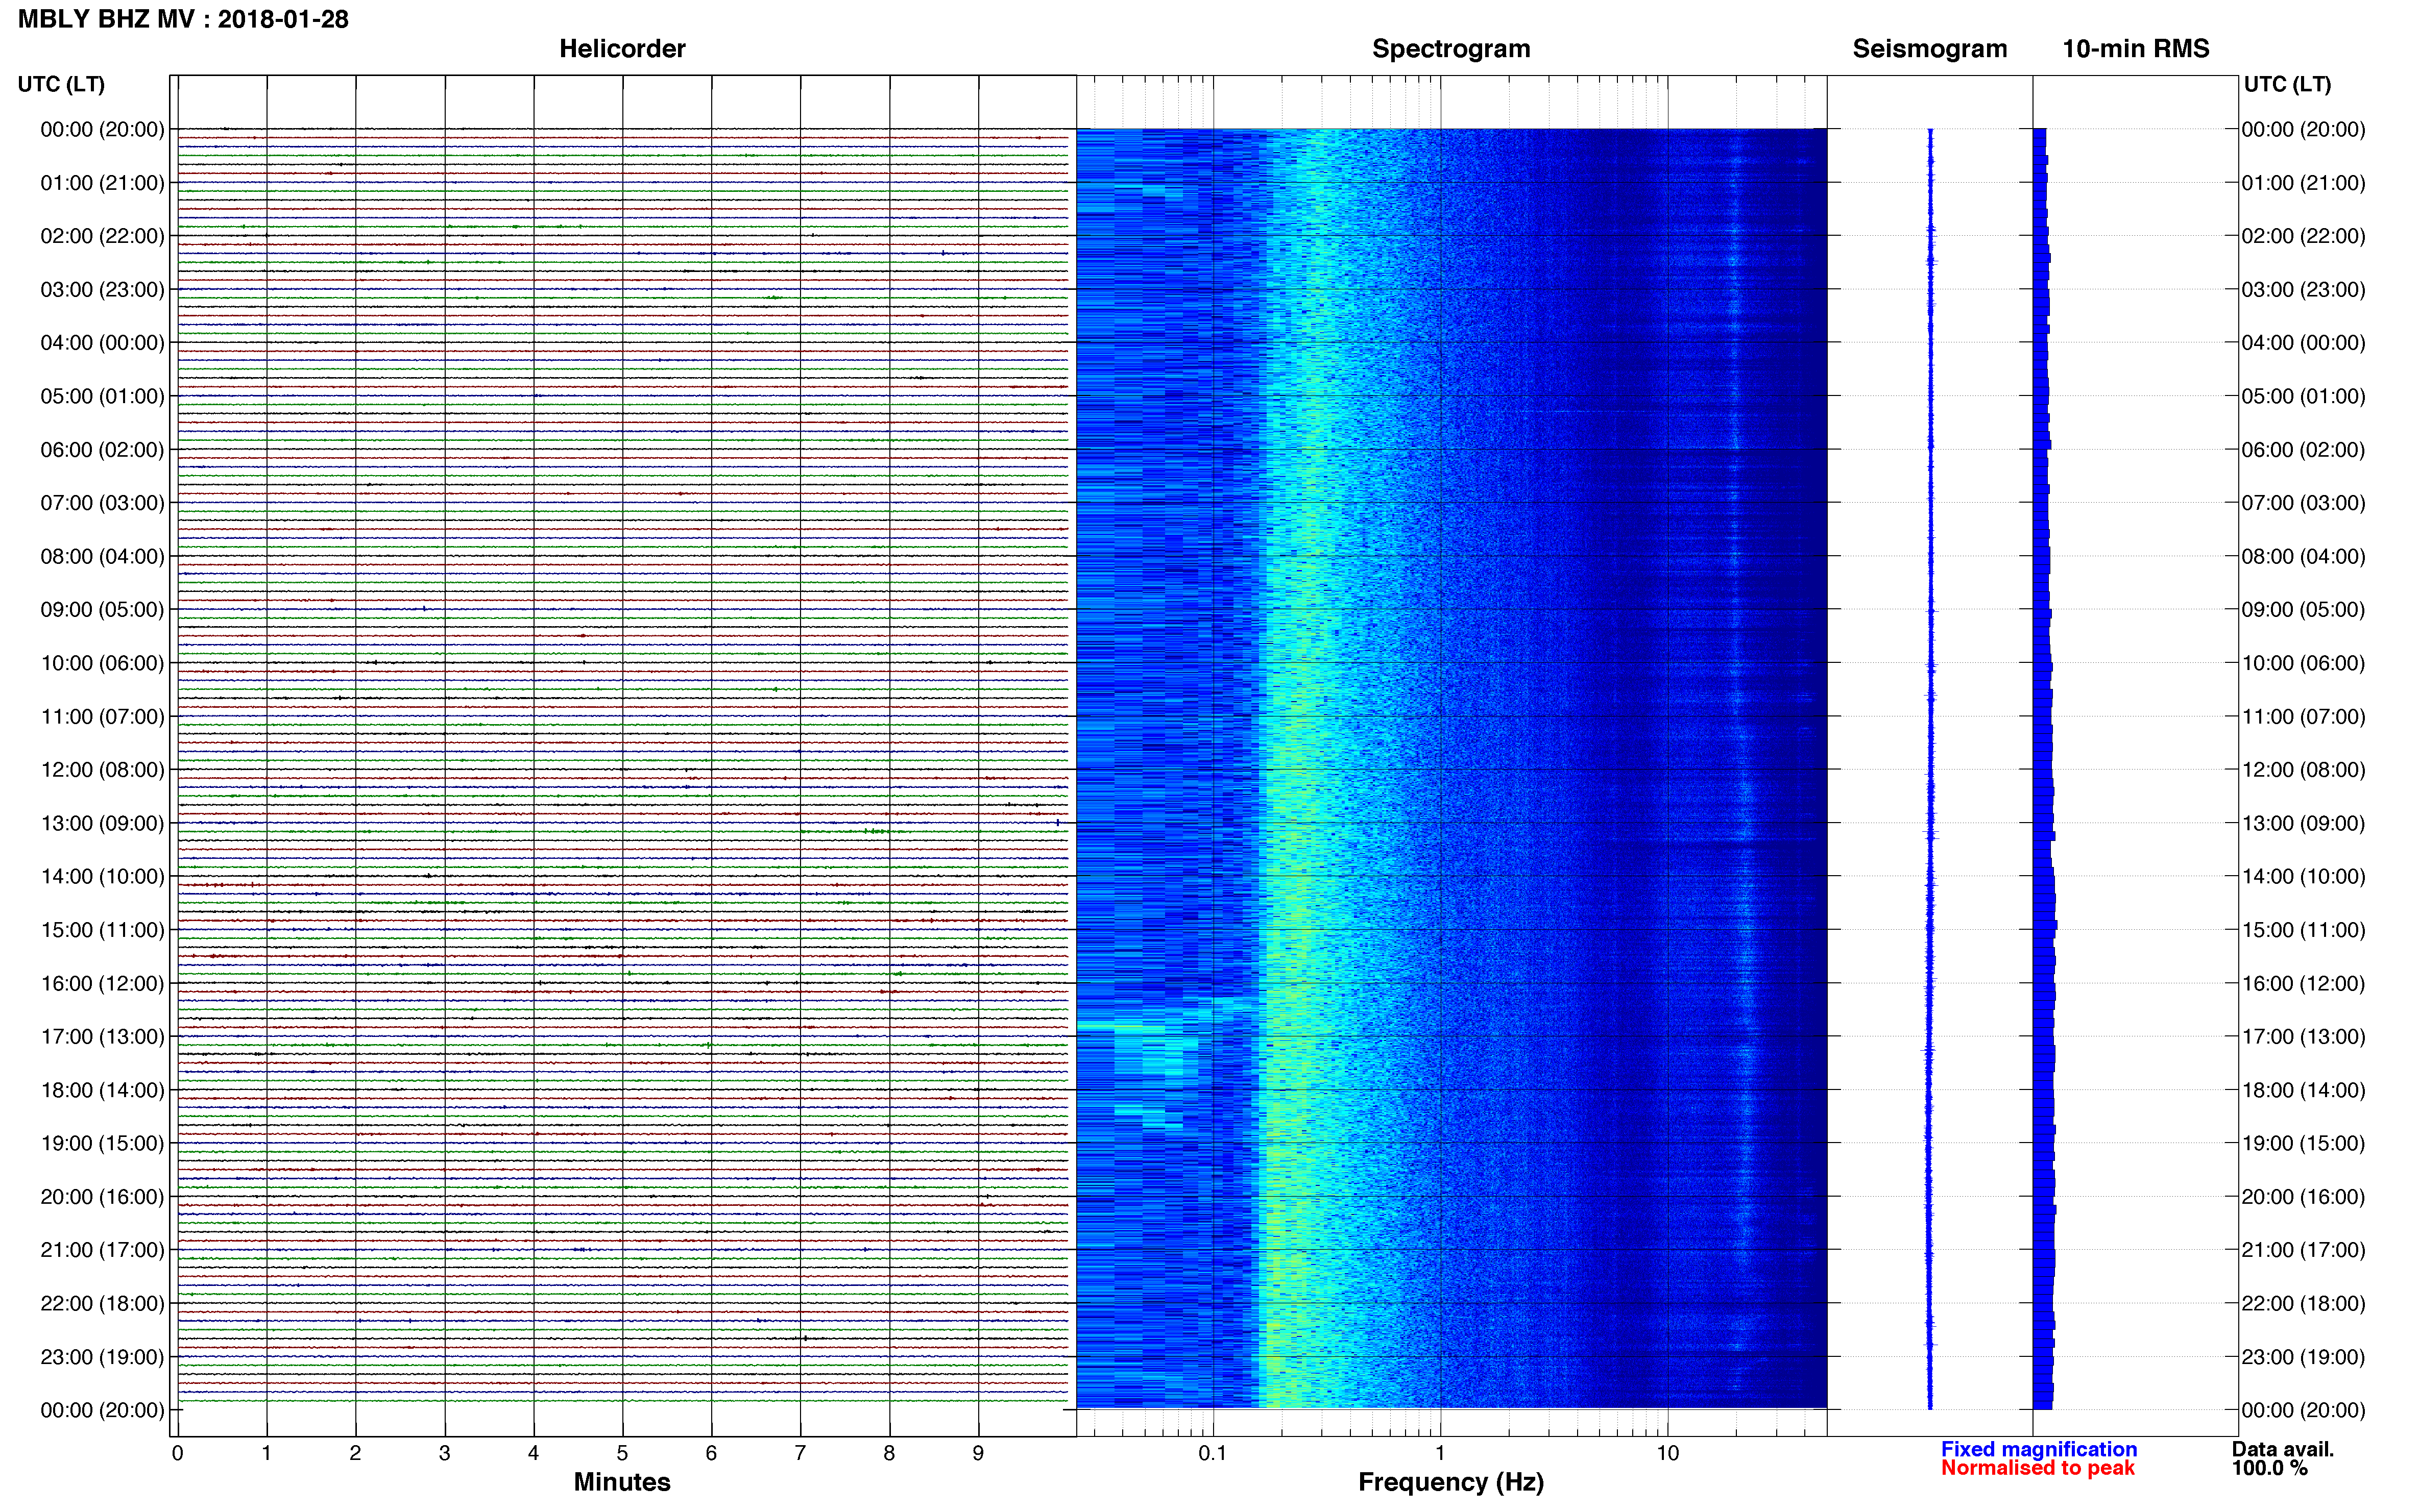The width and height of the screenshot is (2420, 1512).
Task: Click the 'Minutes' axis title
Action: tap(622, 1482)
